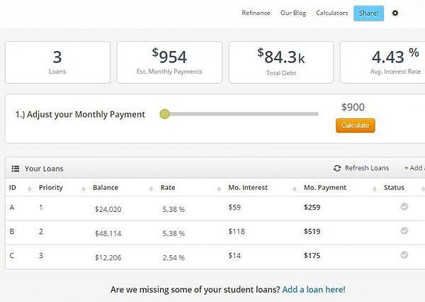
Task: Click the status check icon for loan C
Action: point(404,255)
